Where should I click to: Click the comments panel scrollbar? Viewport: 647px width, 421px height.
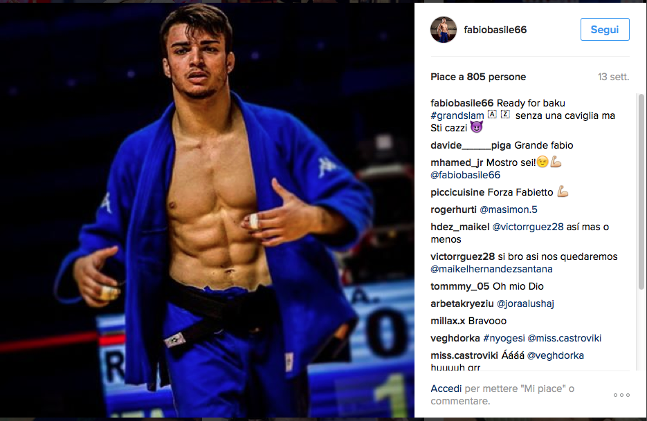pyautogui.click(x=641, y=191)
